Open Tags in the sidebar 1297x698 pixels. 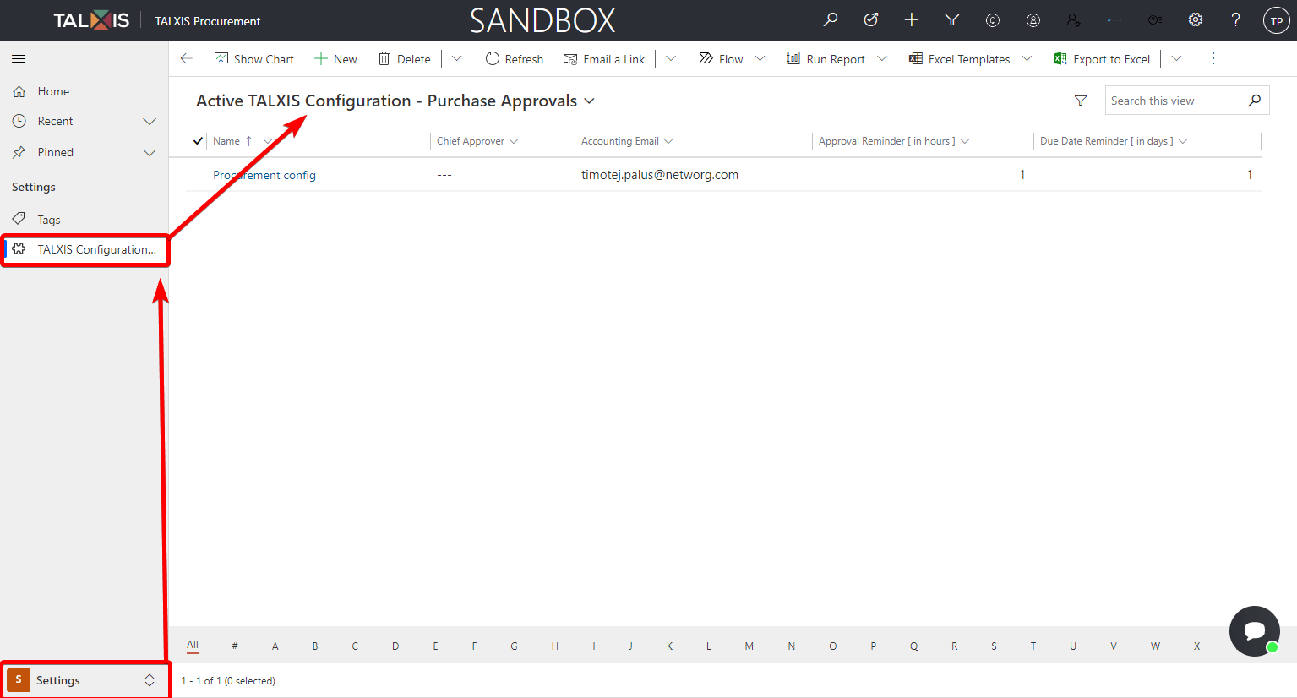49,220
